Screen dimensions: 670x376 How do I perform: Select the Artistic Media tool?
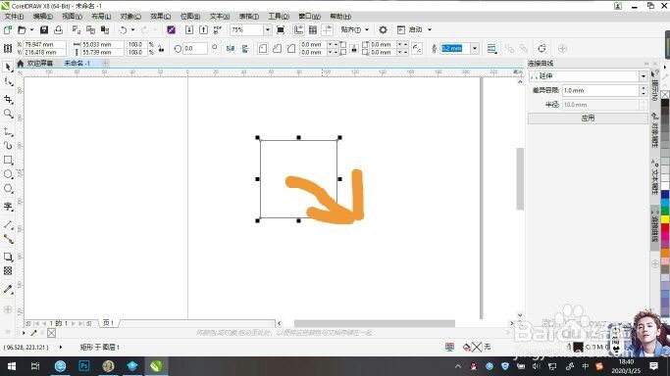[8, 146]
